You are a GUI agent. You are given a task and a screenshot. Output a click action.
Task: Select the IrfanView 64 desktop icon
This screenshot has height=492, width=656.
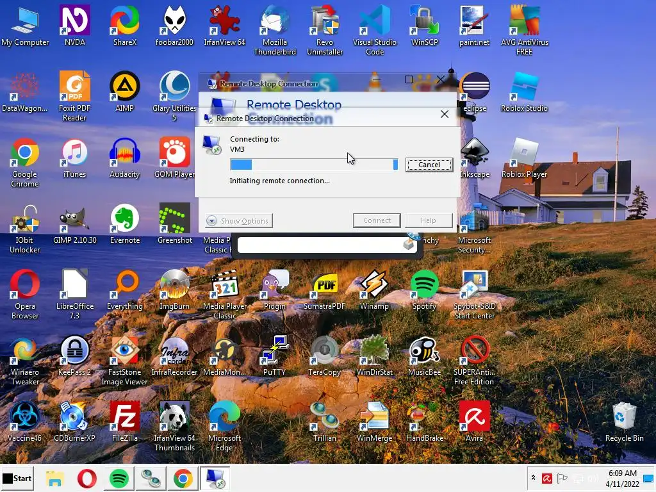pos(224,25)
